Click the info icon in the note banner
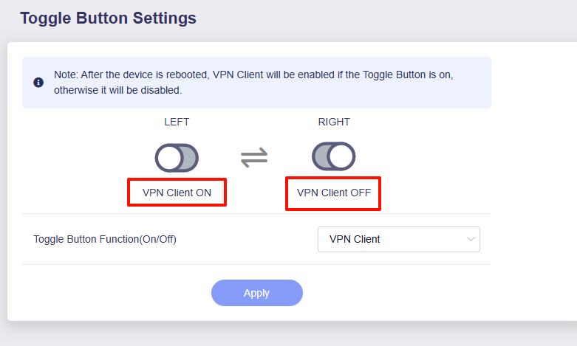577x346 pixels. click(38, 83)
